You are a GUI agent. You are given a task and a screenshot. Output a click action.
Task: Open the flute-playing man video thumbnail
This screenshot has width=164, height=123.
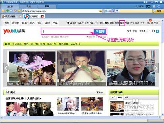tap(81, 68)
